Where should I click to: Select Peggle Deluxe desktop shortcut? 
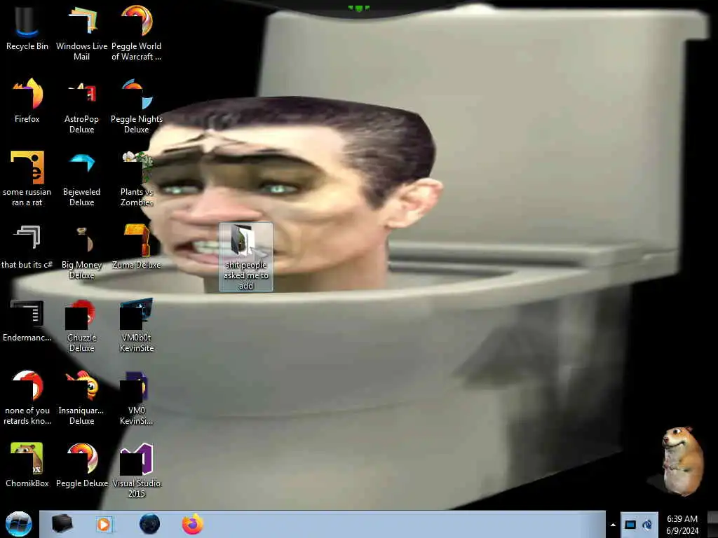pyautogui.click(x=81, y=465)
